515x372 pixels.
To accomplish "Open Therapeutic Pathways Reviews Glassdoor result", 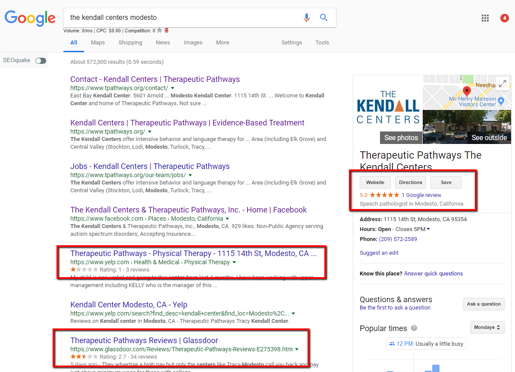I will [x=144, y=341].
